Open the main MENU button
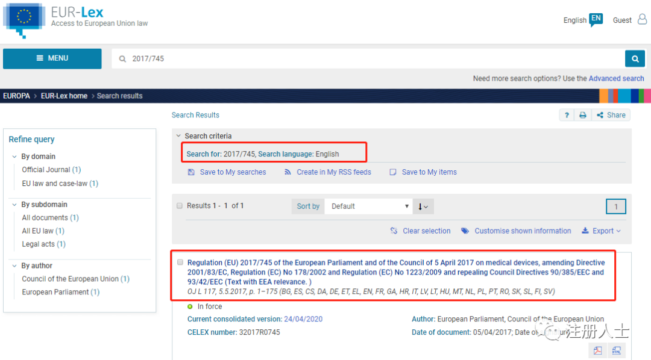 [52, 58]
